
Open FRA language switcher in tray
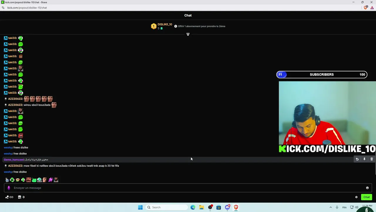[x=344, y=207]
